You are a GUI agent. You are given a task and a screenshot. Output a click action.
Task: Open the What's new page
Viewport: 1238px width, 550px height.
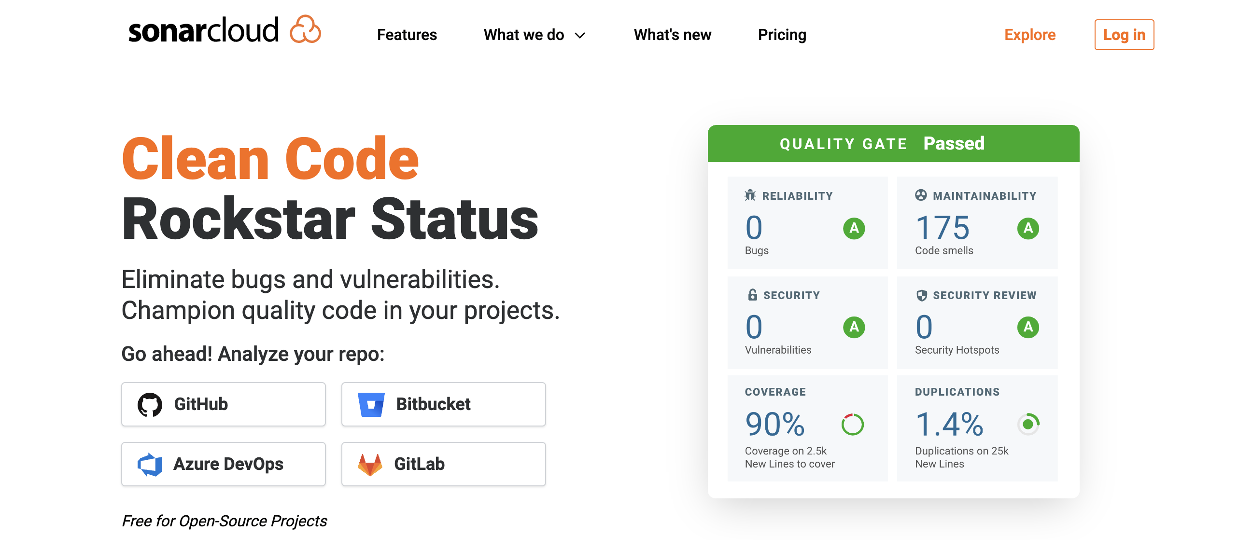pyautogui.click(x=672, y=35)
